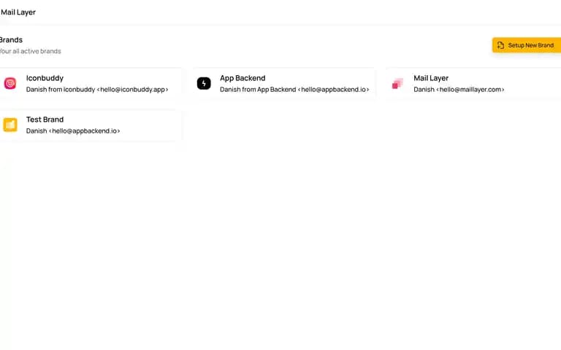Open the Test Brand title

click(x=45, y=120)
